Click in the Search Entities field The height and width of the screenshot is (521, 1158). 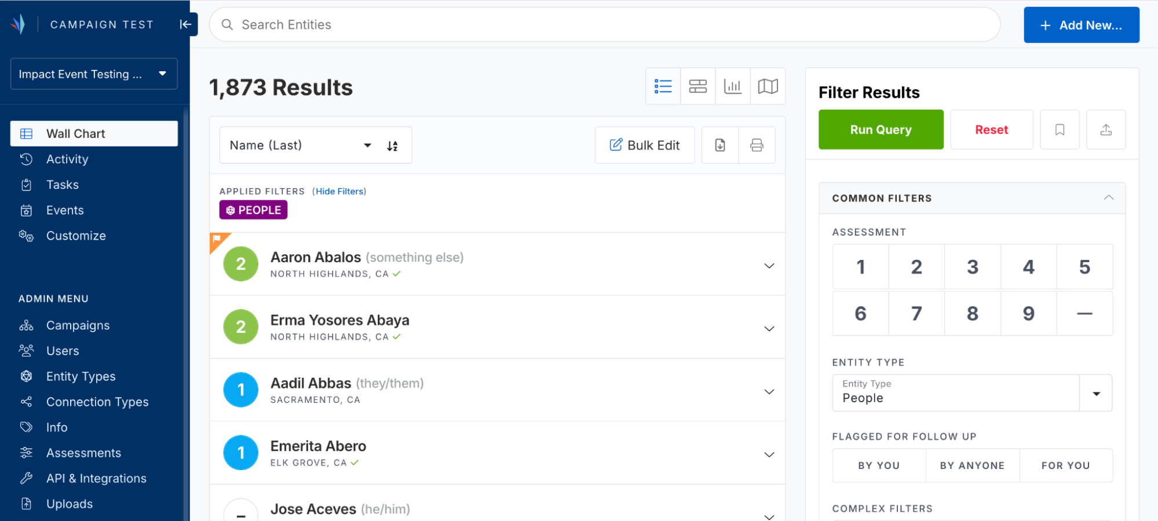click(604, 25)
